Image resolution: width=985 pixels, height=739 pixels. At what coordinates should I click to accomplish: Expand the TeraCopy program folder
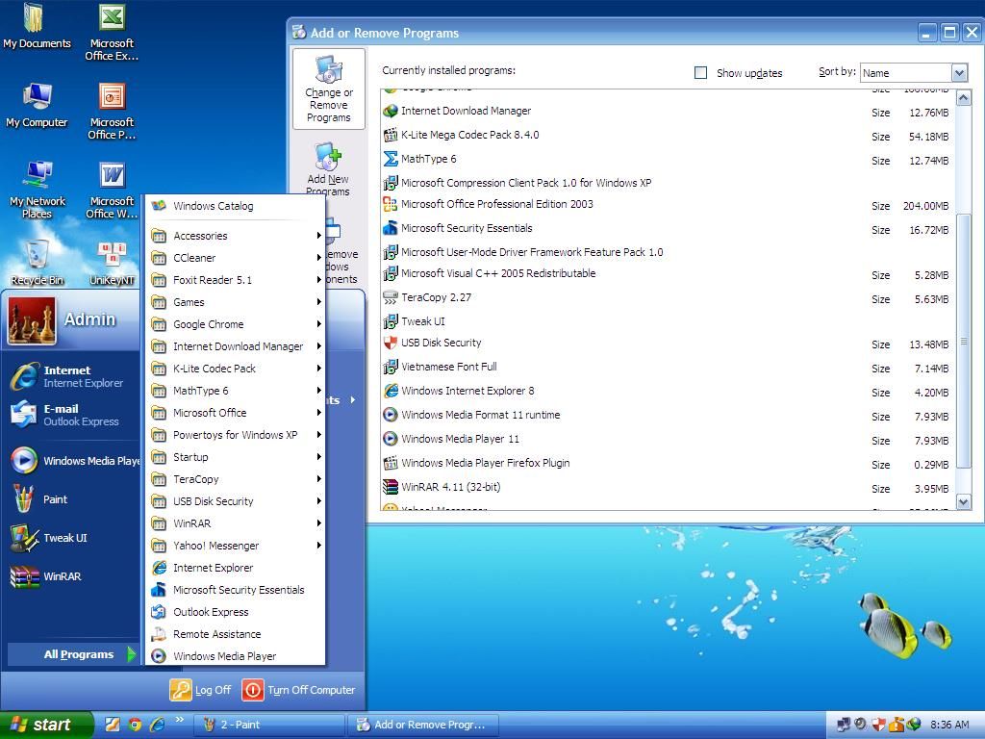pos(236,479)
